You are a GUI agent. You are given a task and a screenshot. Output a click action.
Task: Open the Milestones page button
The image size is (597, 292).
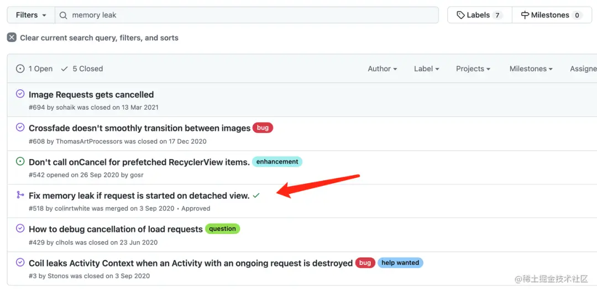point(551,15)
